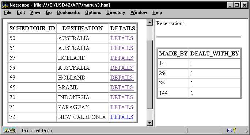Image resolution: width=250 pixels, height=135 pixels.
Task: Open the View menu
Action: tap(35, 12)
